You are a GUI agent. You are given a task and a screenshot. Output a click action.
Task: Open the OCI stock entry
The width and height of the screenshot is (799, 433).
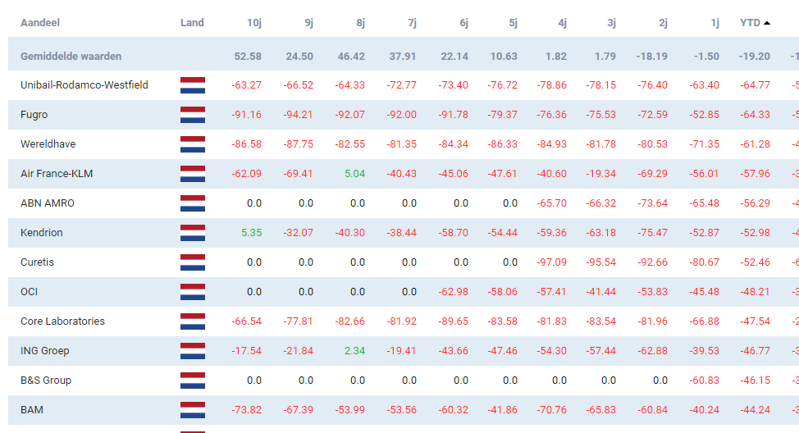29,292
